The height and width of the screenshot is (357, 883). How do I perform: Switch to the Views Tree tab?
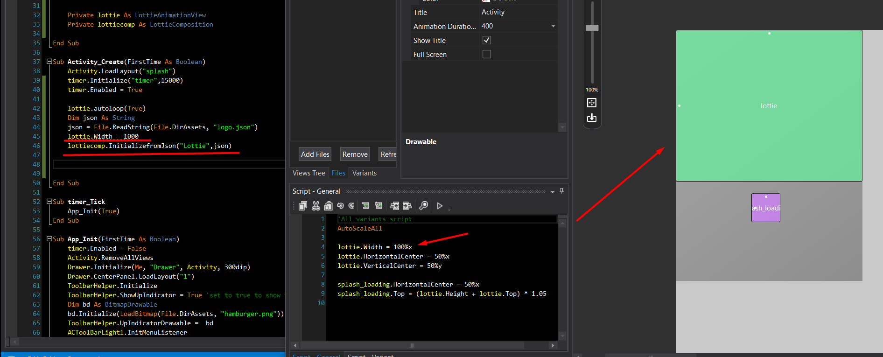pos(308,173)
